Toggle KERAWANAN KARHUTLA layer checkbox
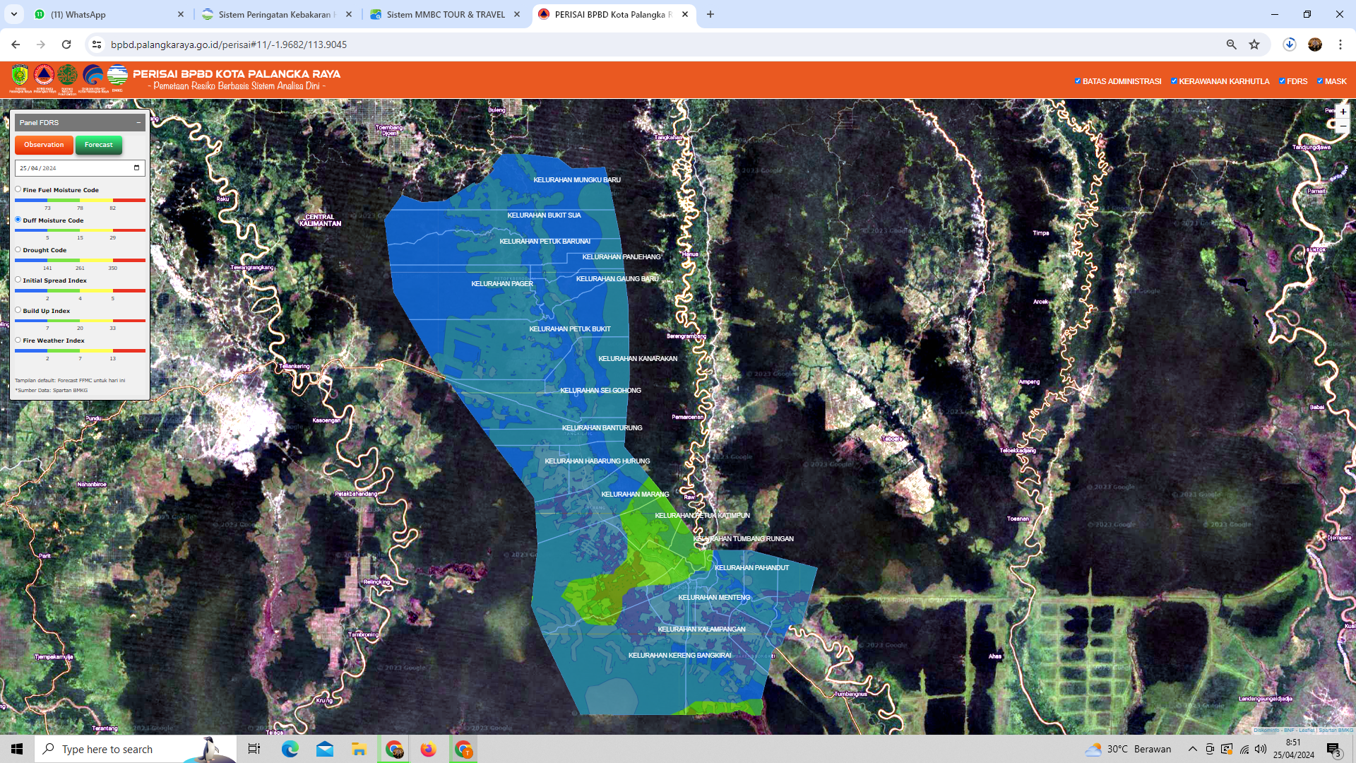Screen dimensions: 1356x763 click(1174, 81)
